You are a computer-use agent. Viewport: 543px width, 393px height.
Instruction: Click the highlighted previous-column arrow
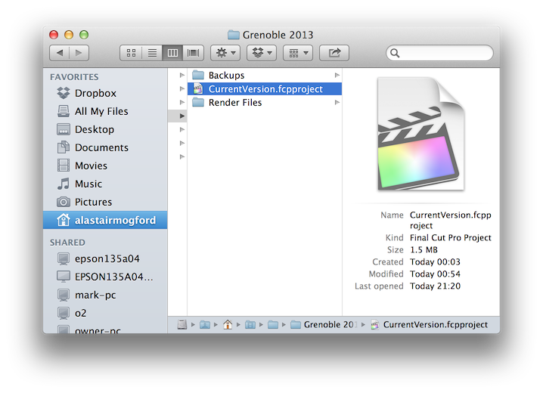(182, 116)
